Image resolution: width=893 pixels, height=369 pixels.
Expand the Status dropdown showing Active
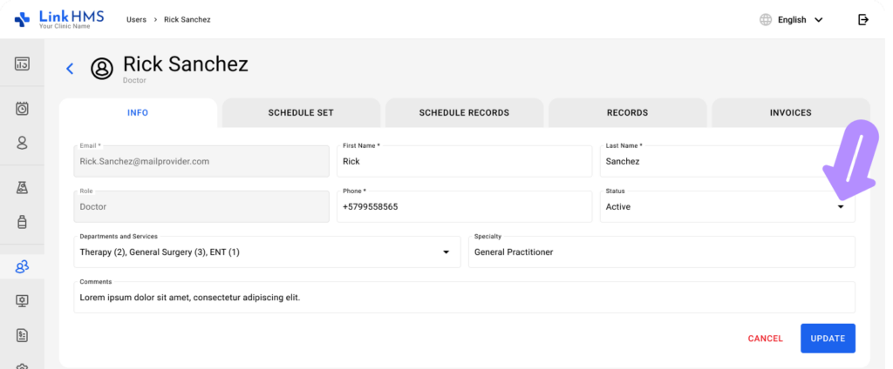click(x=727, y=206)
